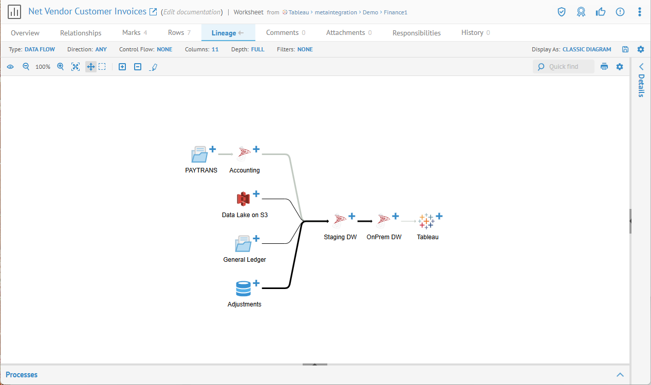Switch to the Relationships tab
This screenshot has width=651, height=385.
[x=81, y=33]
